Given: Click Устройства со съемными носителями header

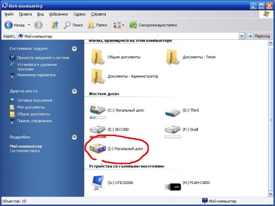Looking at the screenshot, I should click(x=126, y=166).
